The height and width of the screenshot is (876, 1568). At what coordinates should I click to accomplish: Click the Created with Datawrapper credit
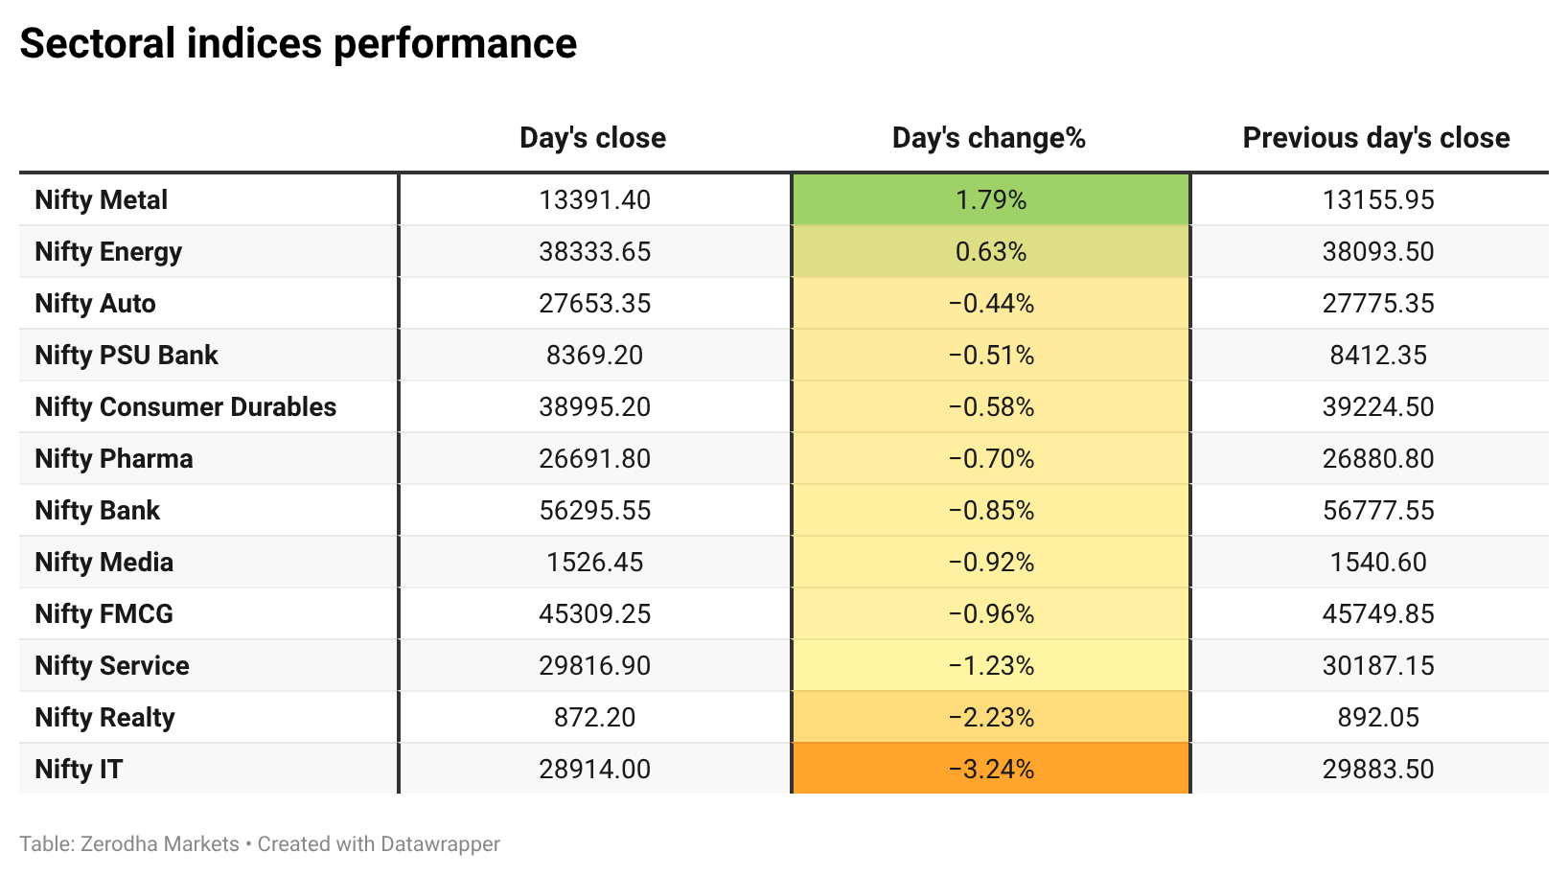tap(379, 844)
